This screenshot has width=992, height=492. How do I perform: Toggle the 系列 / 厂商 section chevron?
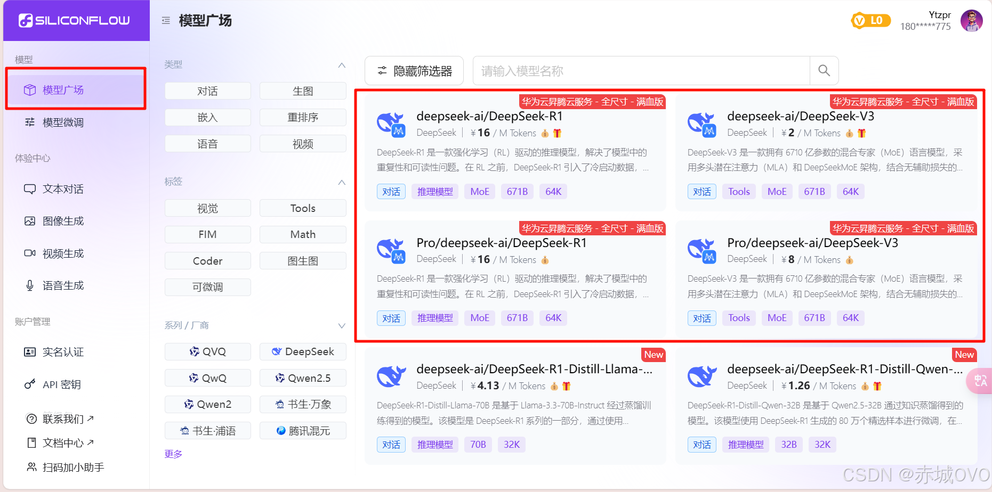[x=342, y=326]
